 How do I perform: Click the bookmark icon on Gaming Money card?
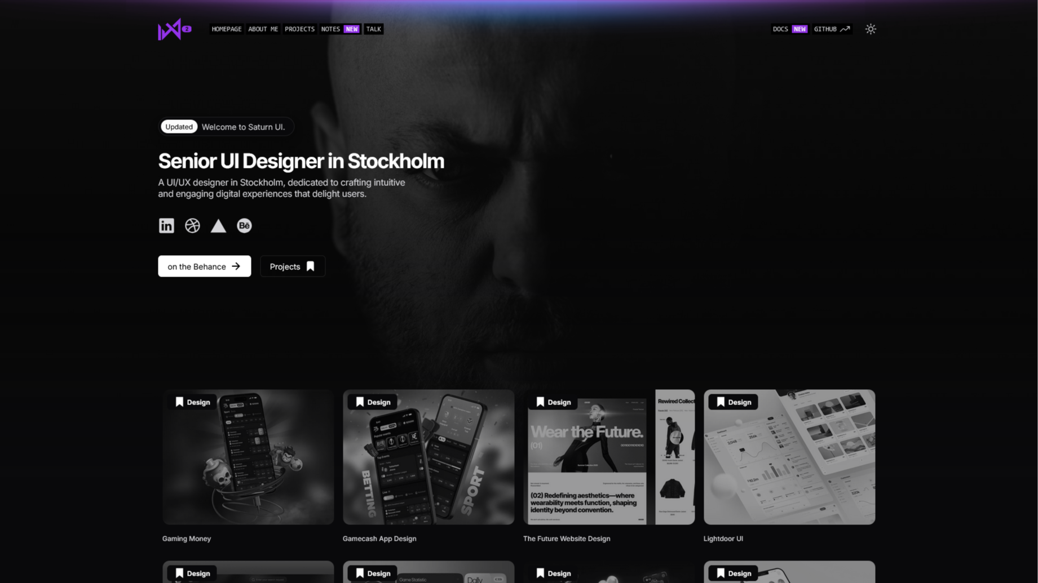[x=179, y=402]
